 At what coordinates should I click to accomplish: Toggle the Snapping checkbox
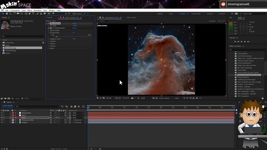click(74, 14)
